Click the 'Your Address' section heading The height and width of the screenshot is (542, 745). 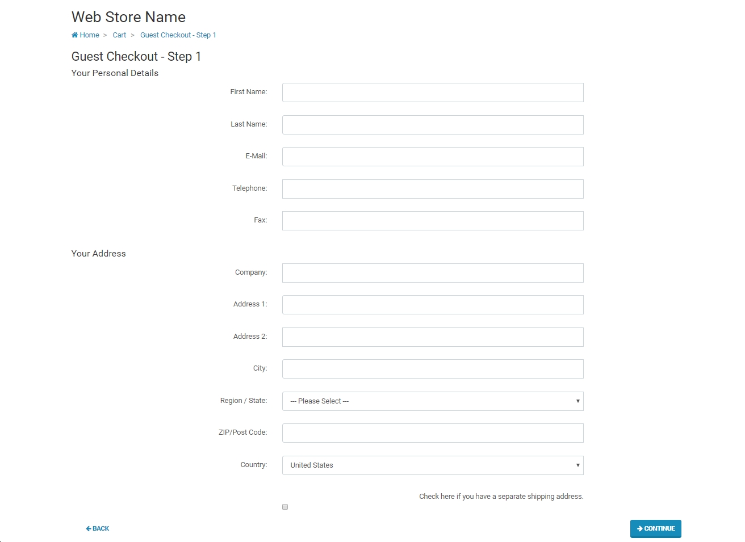(99, 254)
